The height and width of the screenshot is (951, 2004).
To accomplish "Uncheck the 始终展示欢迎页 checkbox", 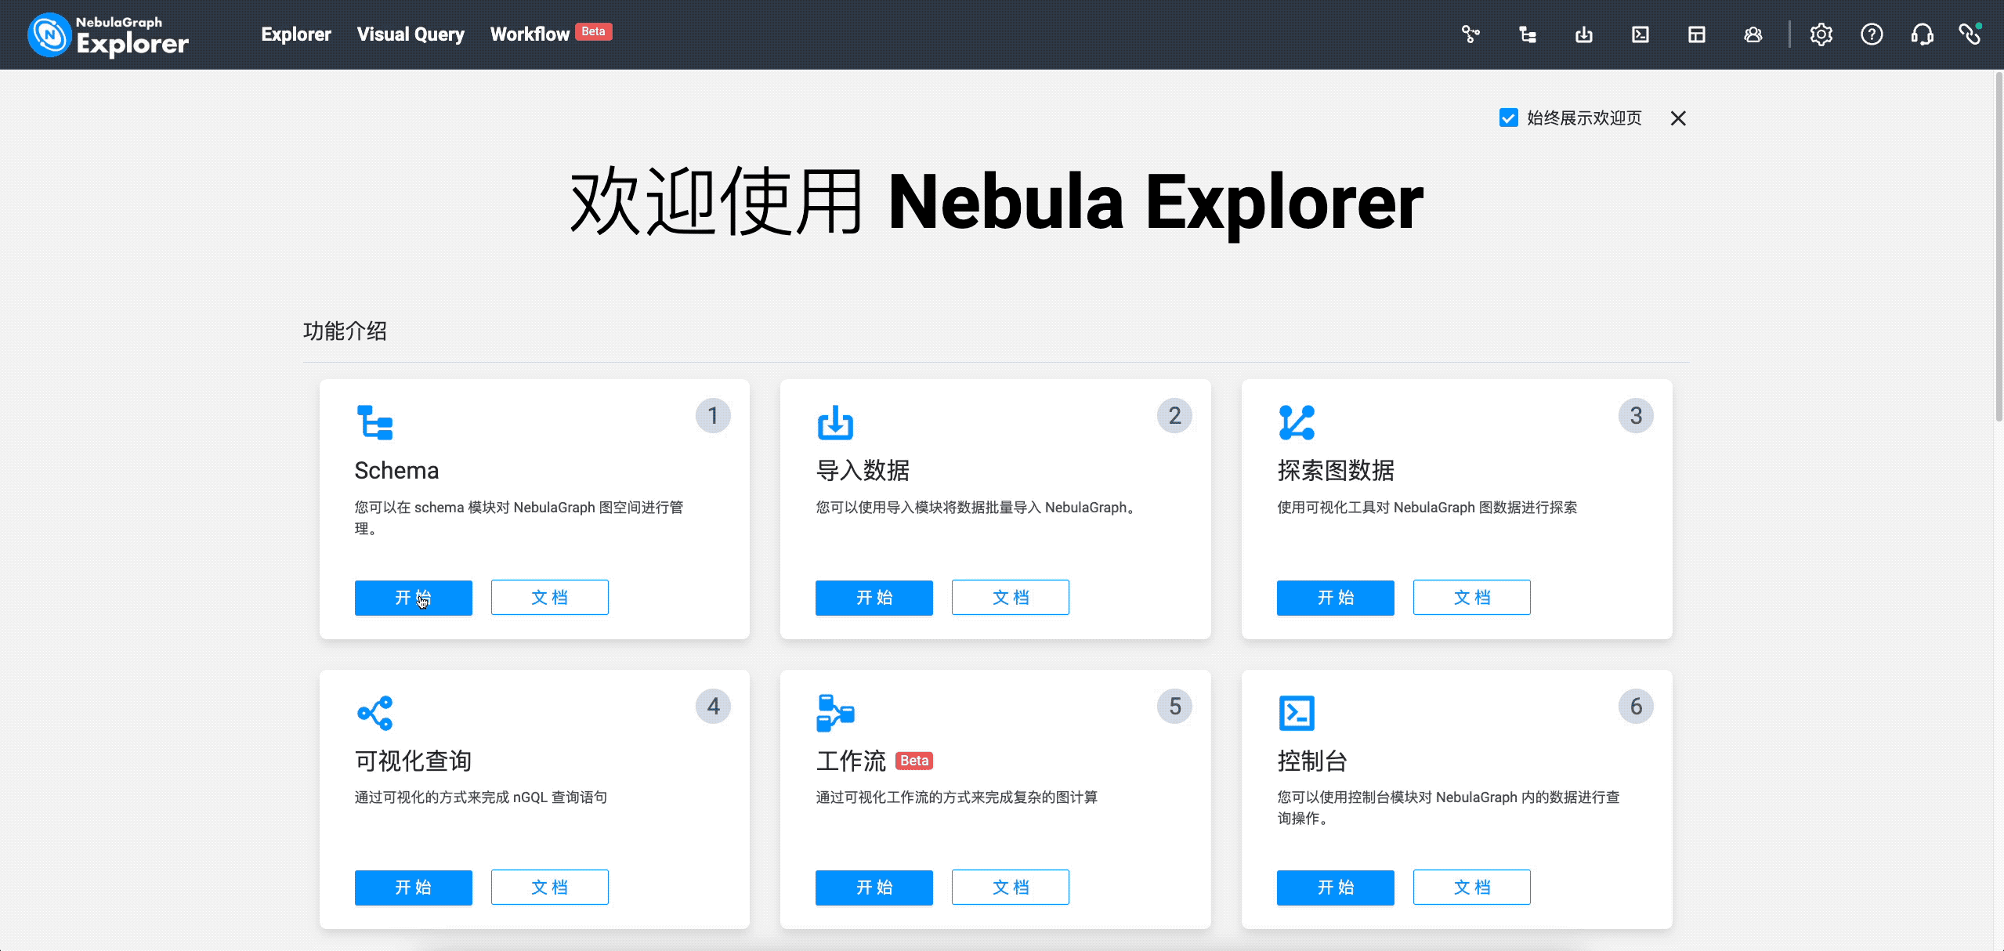I will (1508, 118).
